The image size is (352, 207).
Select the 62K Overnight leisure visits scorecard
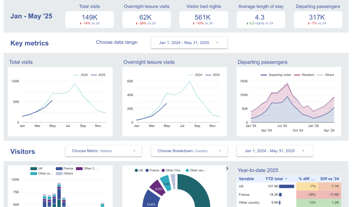[x=146, y=20]
